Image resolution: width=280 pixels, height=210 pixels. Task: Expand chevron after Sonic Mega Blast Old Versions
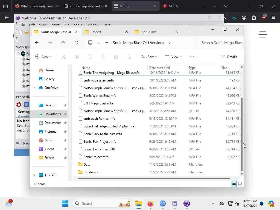pyautogui.click(x=170, y=43)
